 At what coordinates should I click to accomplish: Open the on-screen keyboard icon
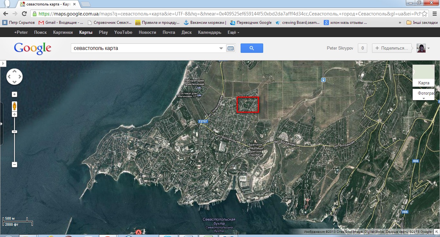230,48
